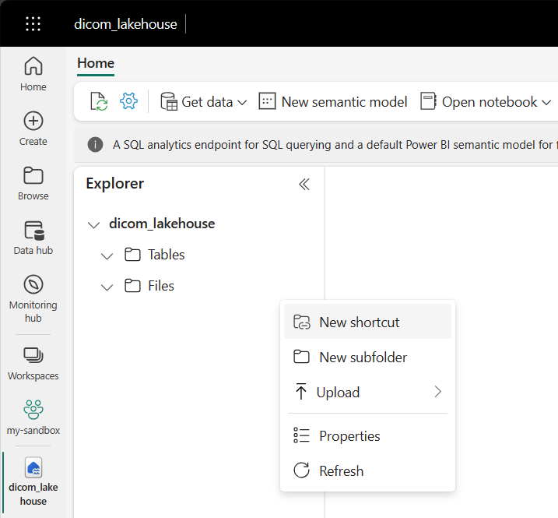
Task: Open the Create hub icon
Action: pyautogui.click(x=33, y=129)
